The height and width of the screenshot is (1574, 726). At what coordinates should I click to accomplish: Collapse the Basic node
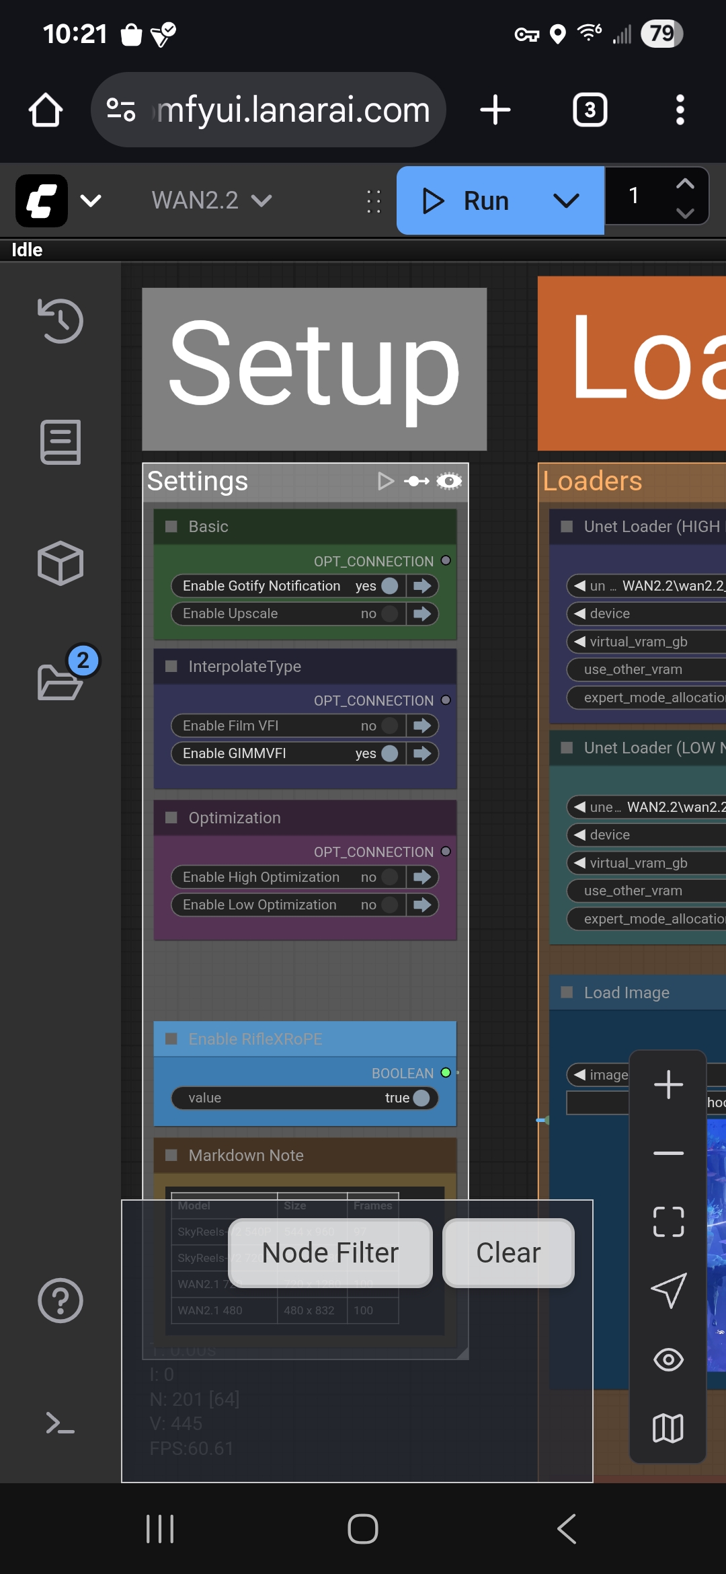click(171, 526)
